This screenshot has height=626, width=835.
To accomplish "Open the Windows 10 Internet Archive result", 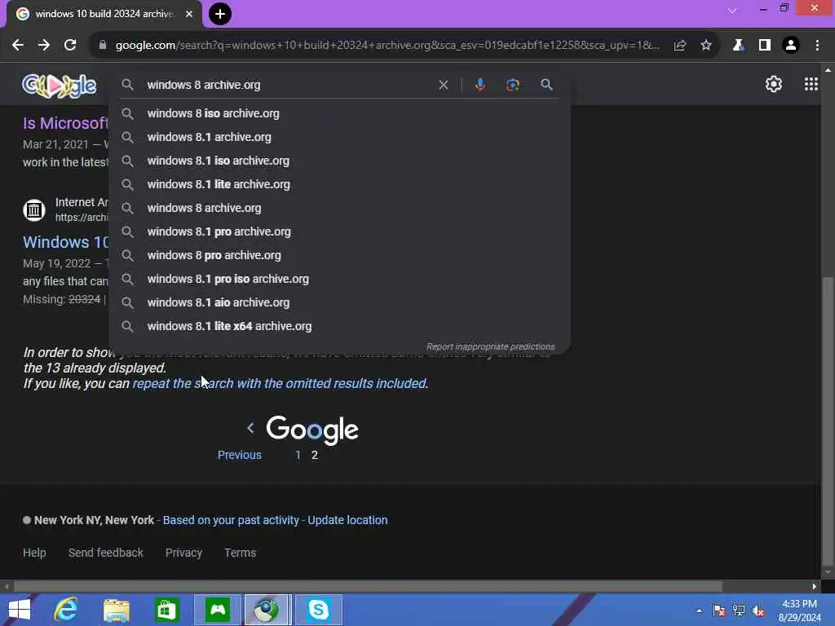I will click(65, 241).
